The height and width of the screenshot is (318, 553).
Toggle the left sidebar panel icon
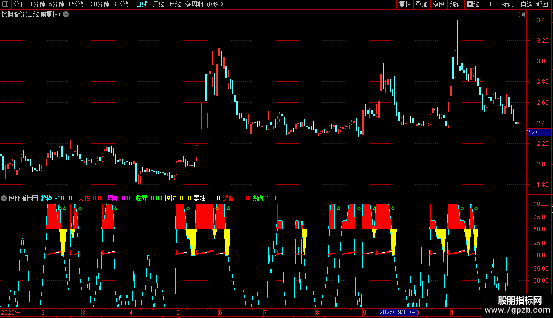coord(5,4)
